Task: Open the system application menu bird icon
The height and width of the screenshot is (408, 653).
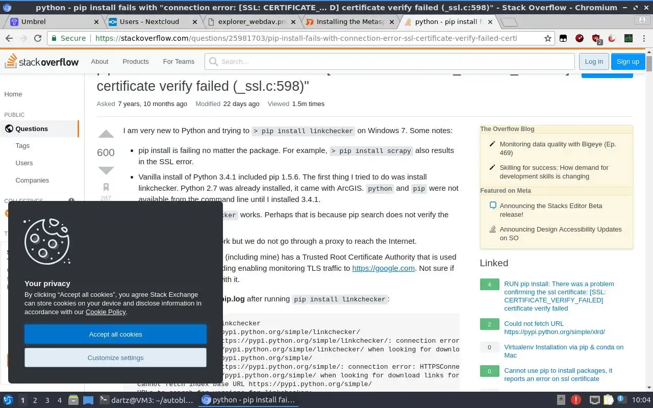Action: point(8,400)
